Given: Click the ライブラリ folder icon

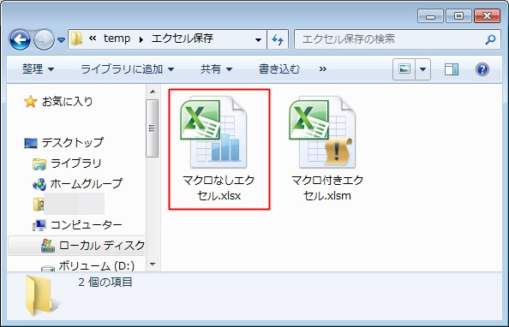Looking at the screenshot, I should click(39, 163).
